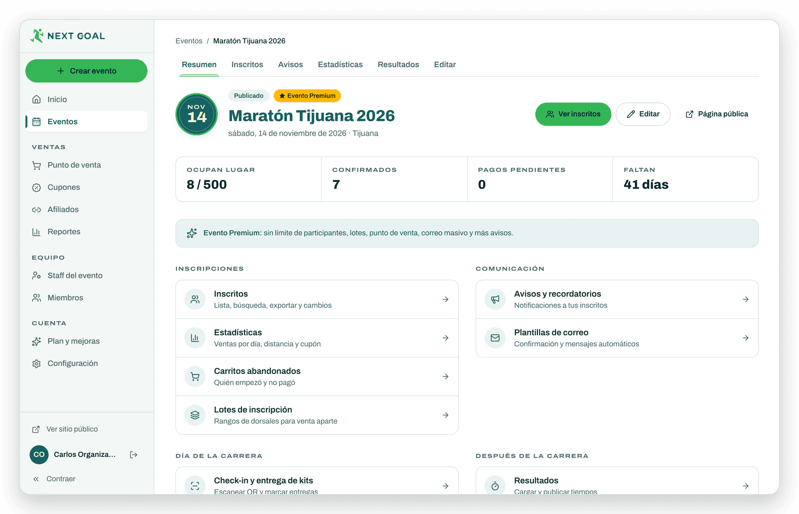This screenshot has height=514, width=799.
Task: Open the Inscritos card arrow
Action: (446, 299)
